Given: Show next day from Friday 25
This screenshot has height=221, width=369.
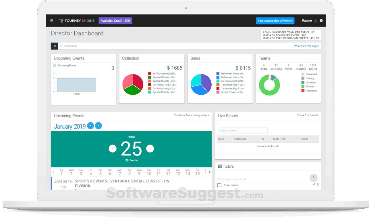Looking at the screenshot, I should click(x=150, y=149).
